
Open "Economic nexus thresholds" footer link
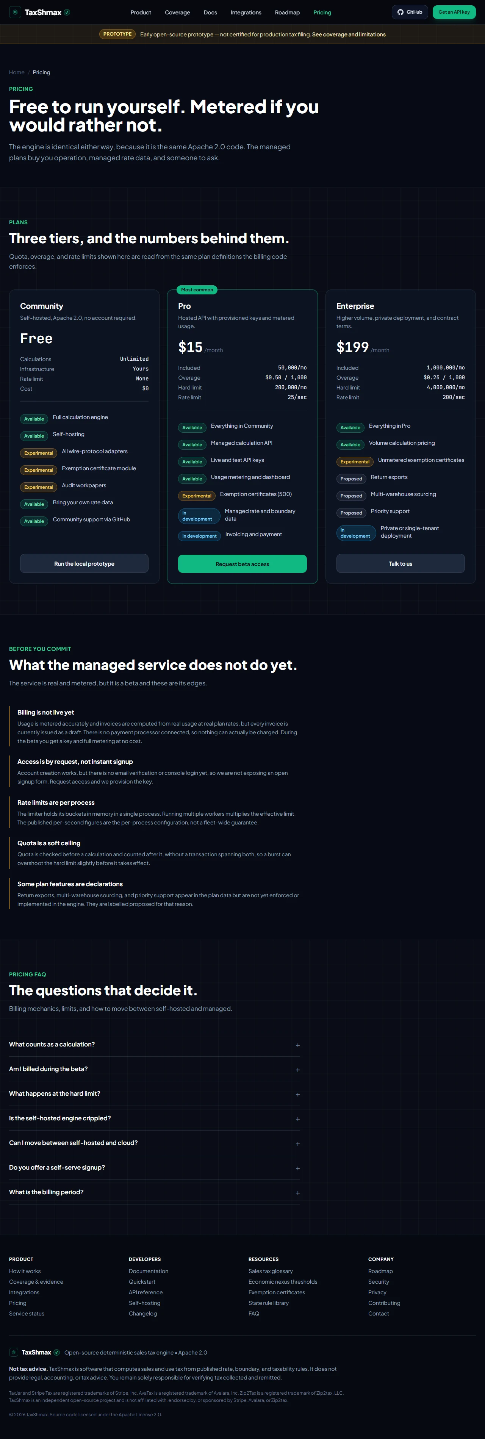(283, 1281)
